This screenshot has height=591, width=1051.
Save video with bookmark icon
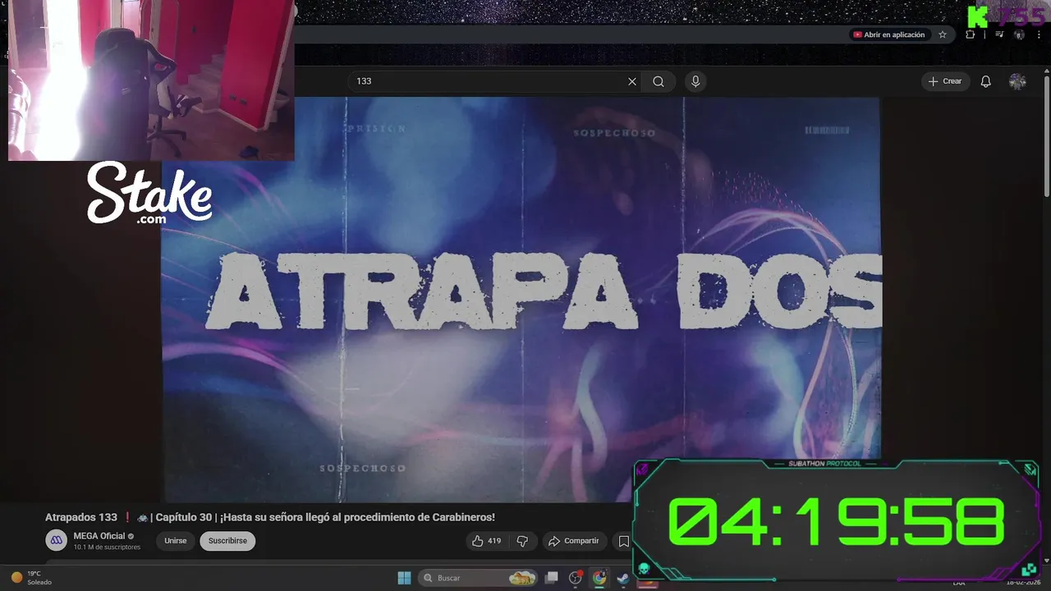point(623,541)
